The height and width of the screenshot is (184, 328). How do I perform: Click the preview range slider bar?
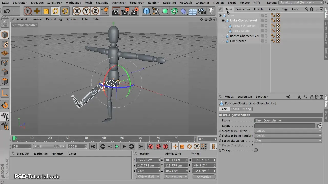click(49, 146)
